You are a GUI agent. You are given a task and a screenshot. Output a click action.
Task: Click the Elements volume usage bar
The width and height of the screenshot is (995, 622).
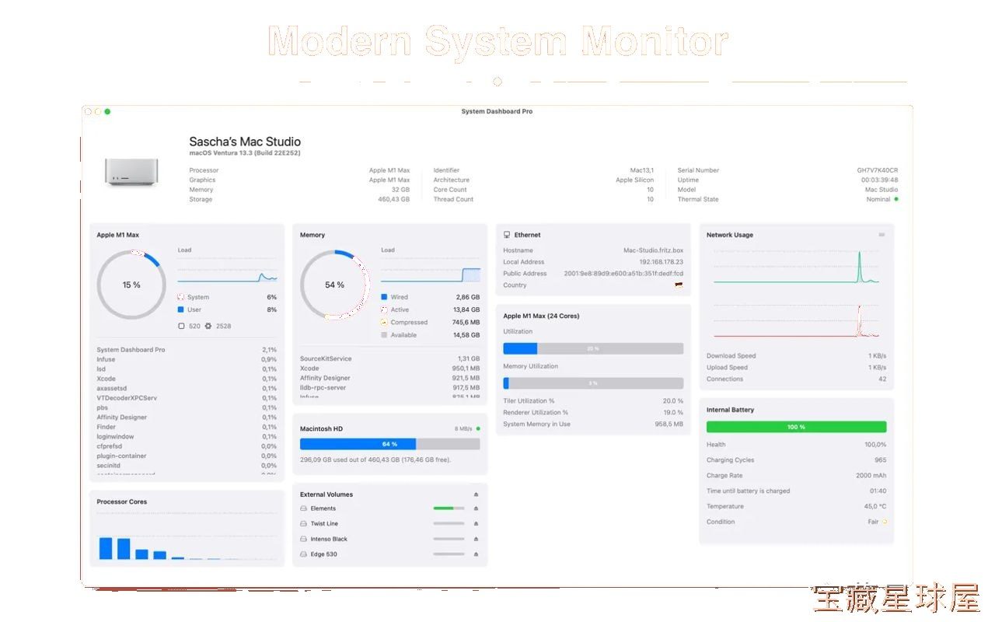449,508
